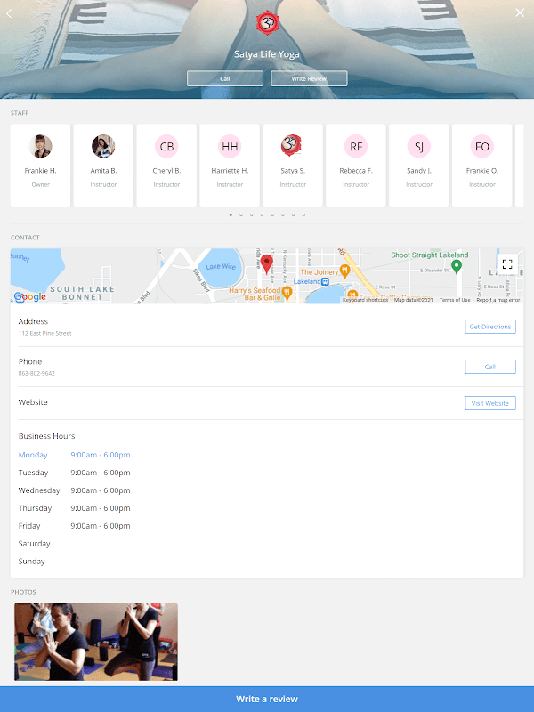This screenshot has height=712, width=534.
Task: Select the RF avatar for Rebecca F.
Action: 356,146
